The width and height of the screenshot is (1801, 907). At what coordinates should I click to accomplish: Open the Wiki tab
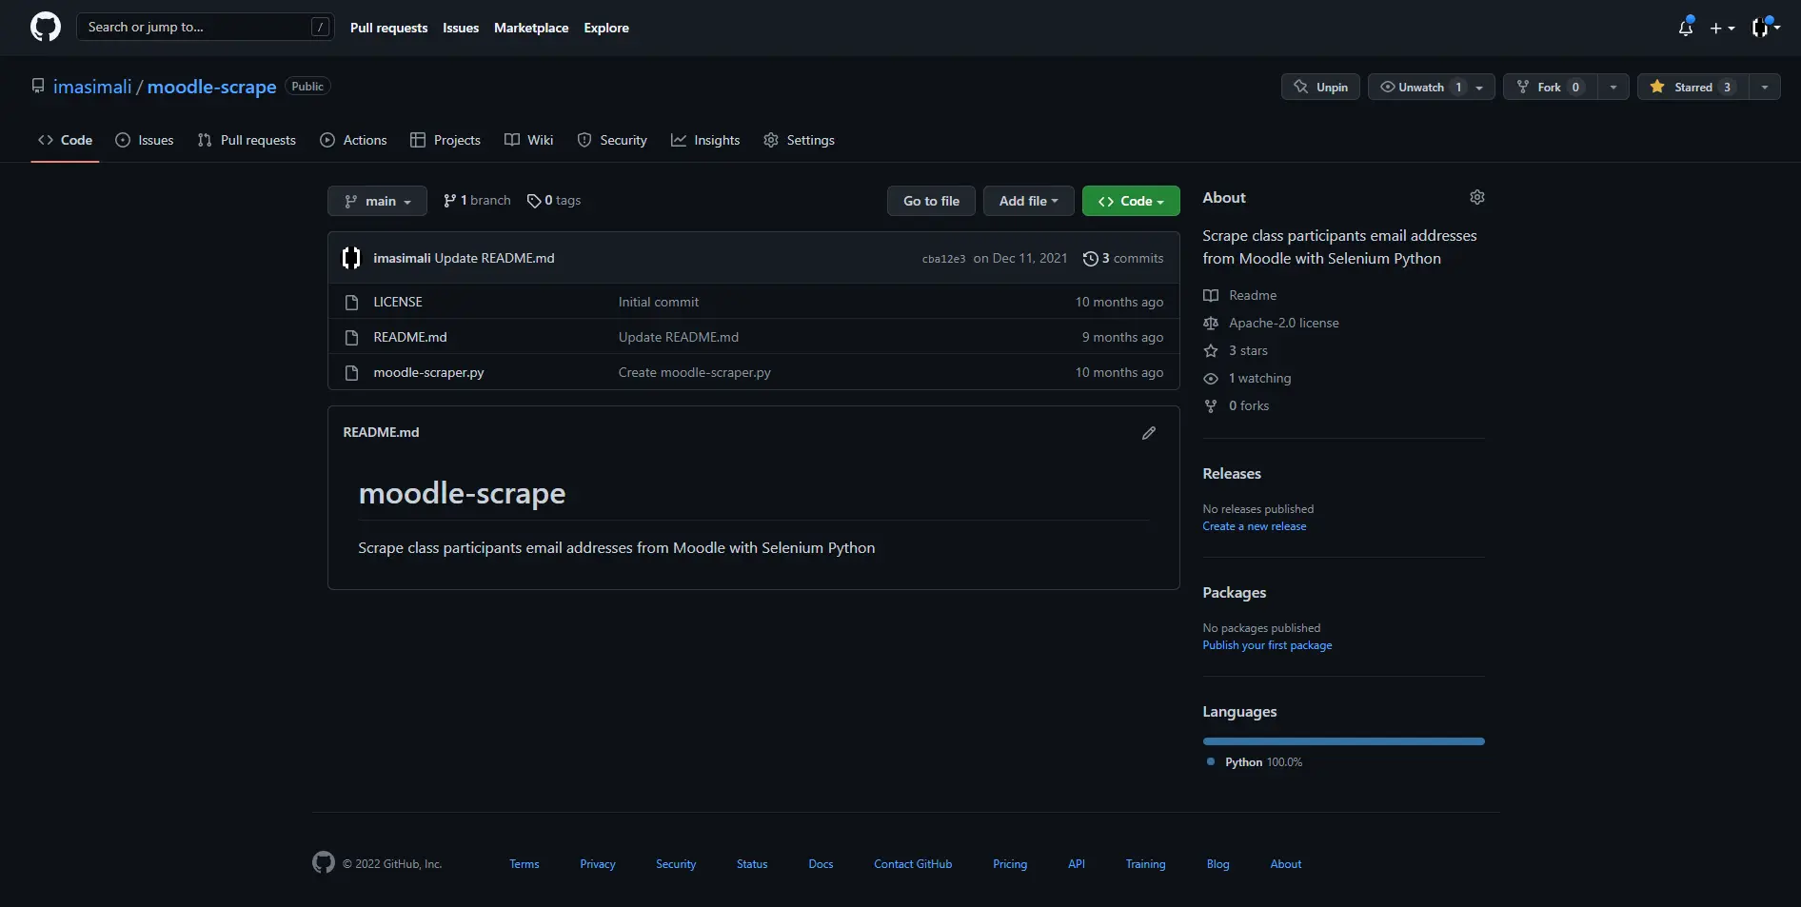click(x=528, y=140)
